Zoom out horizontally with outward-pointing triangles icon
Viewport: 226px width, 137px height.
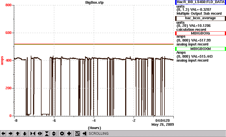(40, 134)
